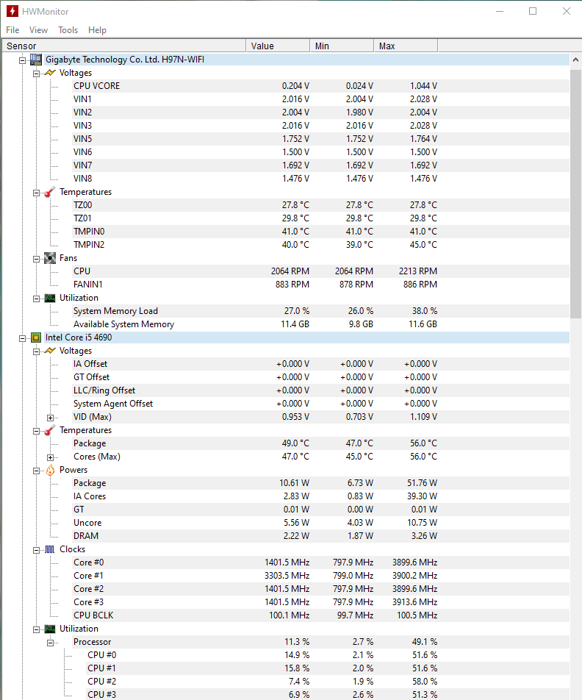The width and height of the screenshot is (582, 700).
Task: Open the View menu
Action: click(x=38, y=30)
